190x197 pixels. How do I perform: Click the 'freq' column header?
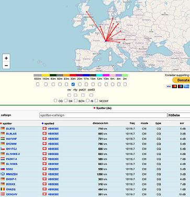(132, 123)
